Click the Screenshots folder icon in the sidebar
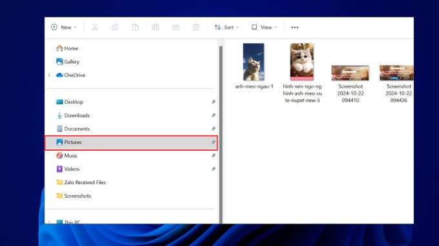This screenshot has height=246, width=439. pos(59,196)
